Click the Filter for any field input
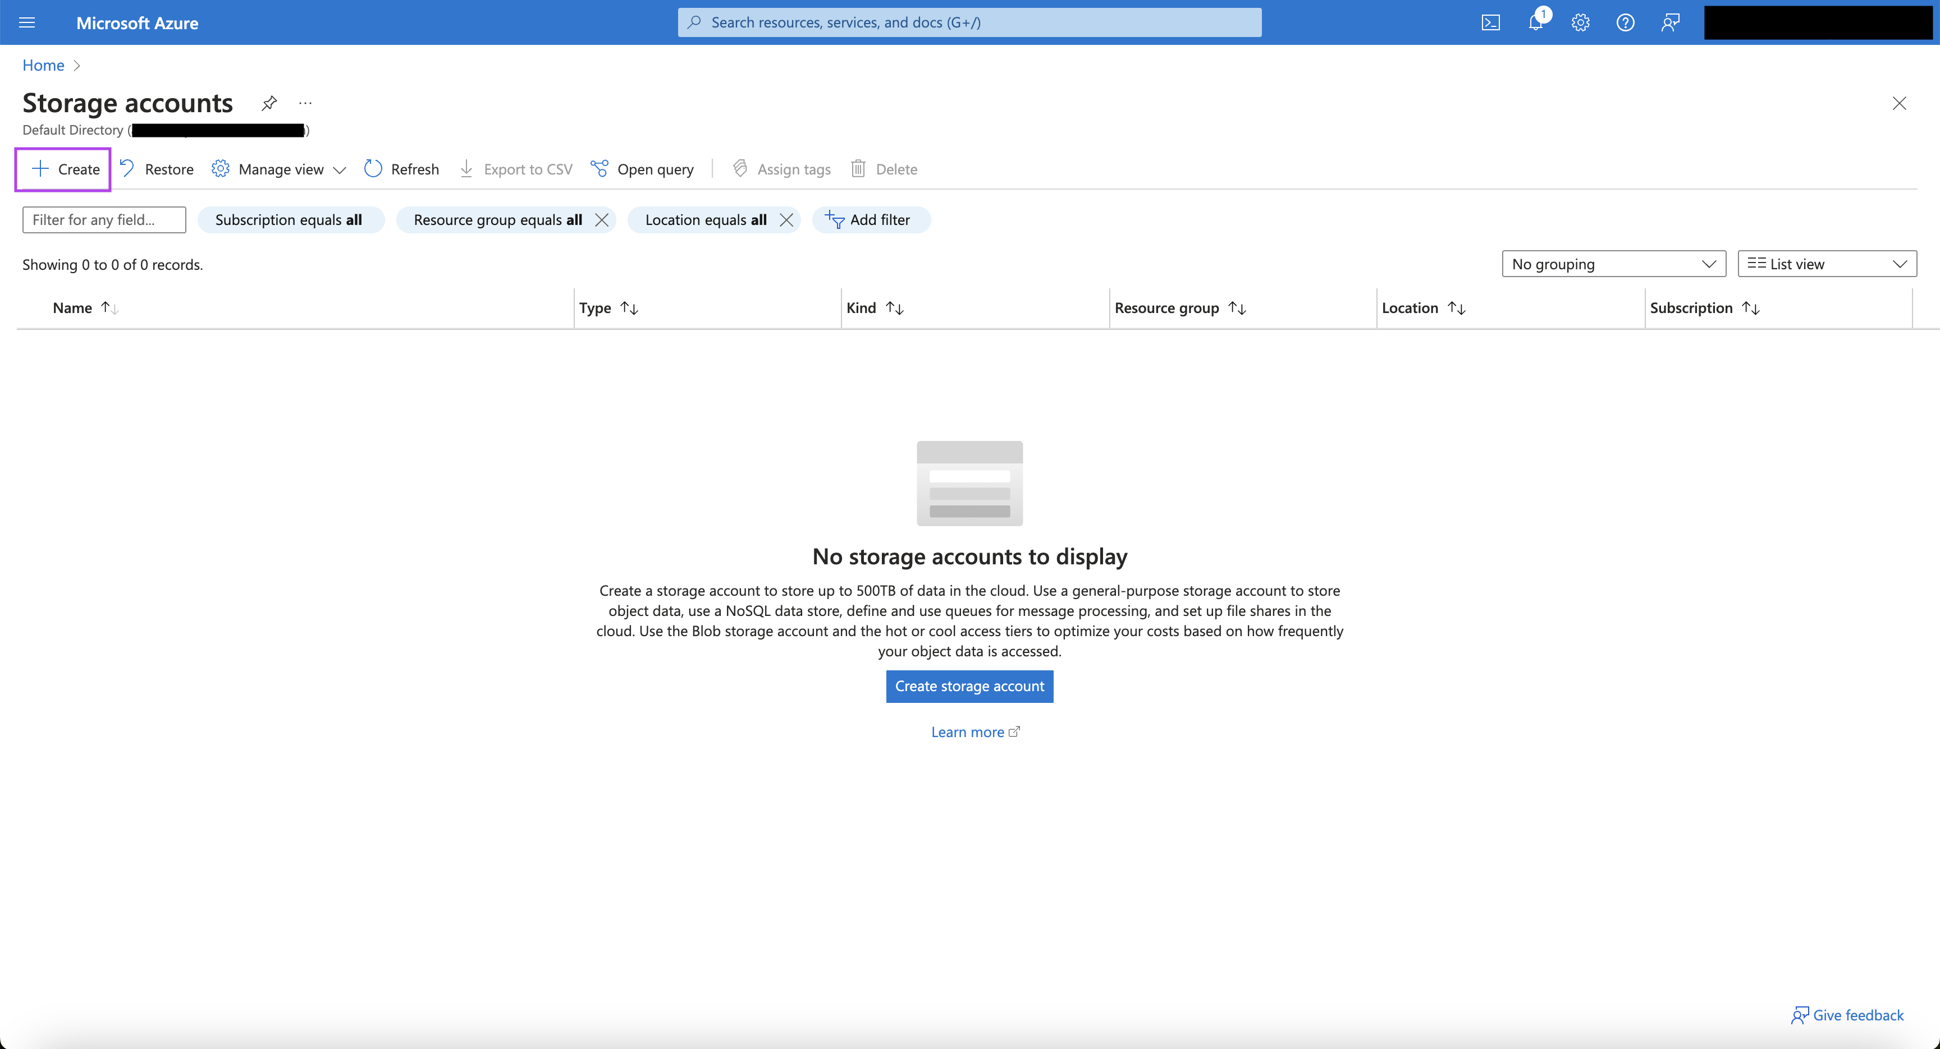Screen dimensions: 1940x1049 (103, 218)
